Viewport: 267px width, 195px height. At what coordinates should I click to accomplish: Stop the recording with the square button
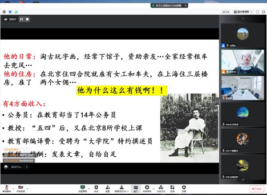pos(27,19)
